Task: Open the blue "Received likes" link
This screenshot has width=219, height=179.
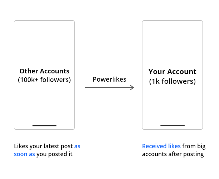Action: point(161,146)
